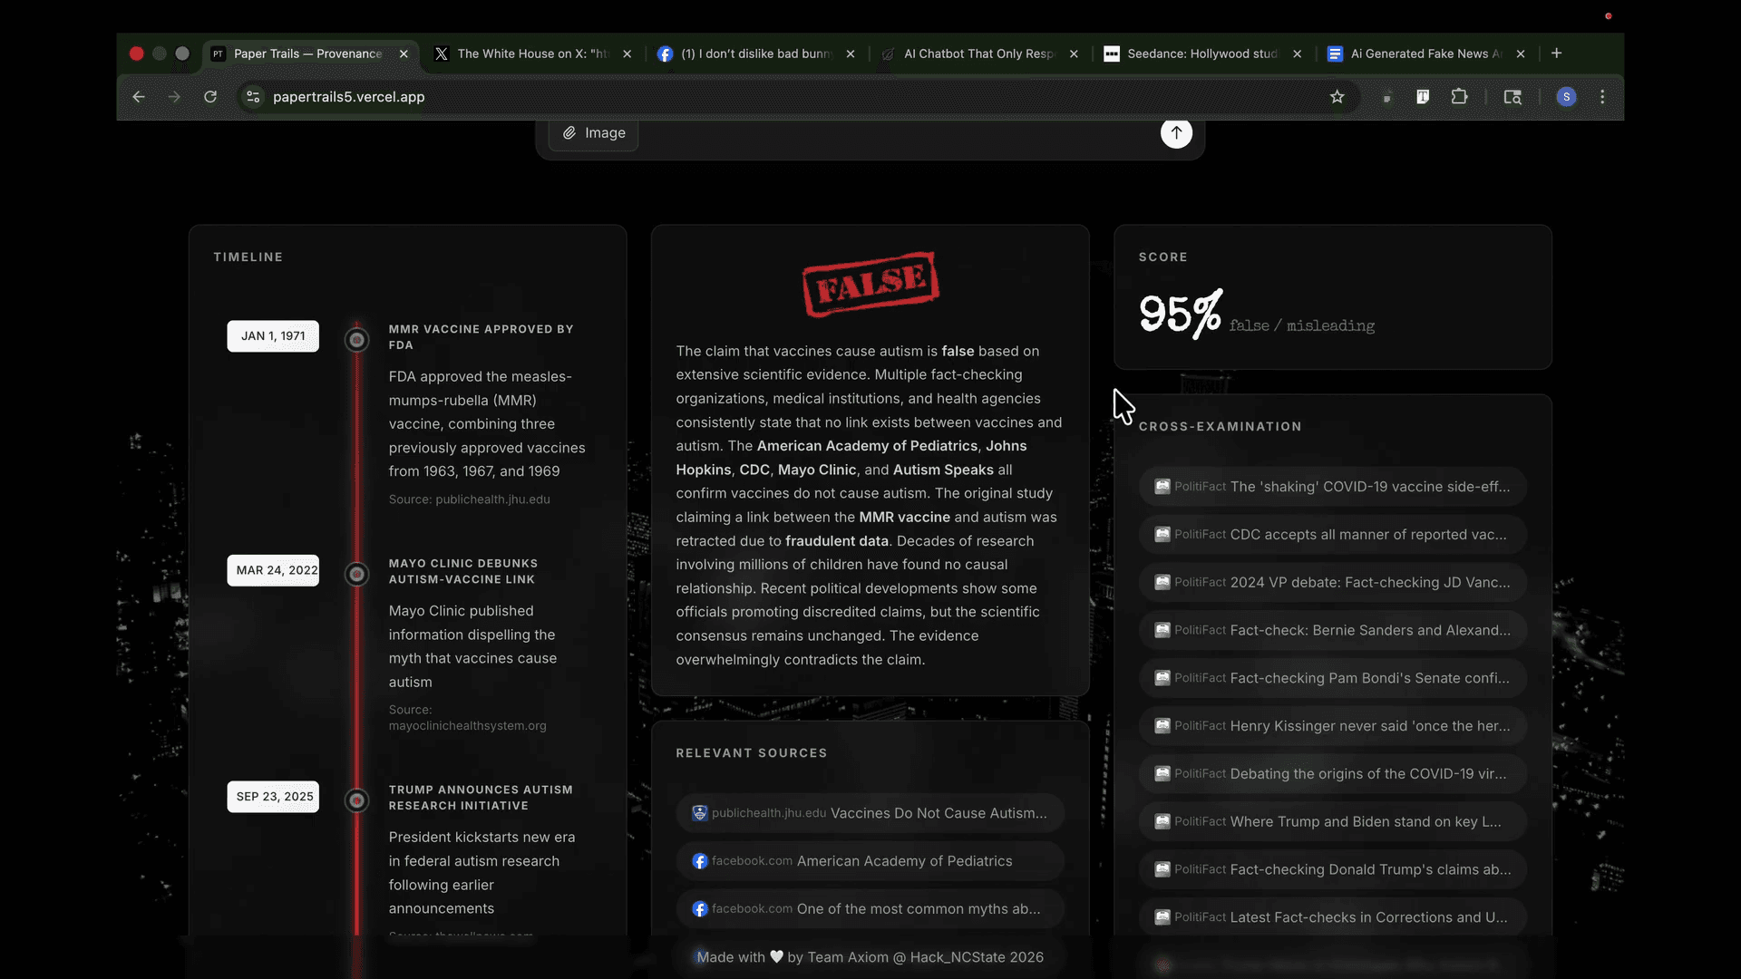
Task: Click the browser forward arrow
Action: 174,97
